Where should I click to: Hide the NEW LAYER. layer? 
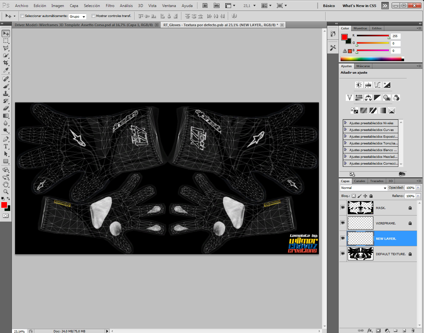click(x=343, y=238)
